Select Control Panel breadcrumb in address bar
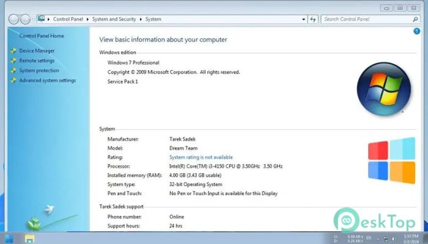The height and width of the screenshot is (244, 428). pos(68,19)
